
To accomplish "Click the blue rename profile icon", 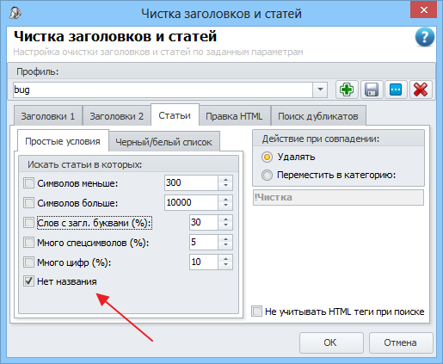I will click(x=396, y=89).
